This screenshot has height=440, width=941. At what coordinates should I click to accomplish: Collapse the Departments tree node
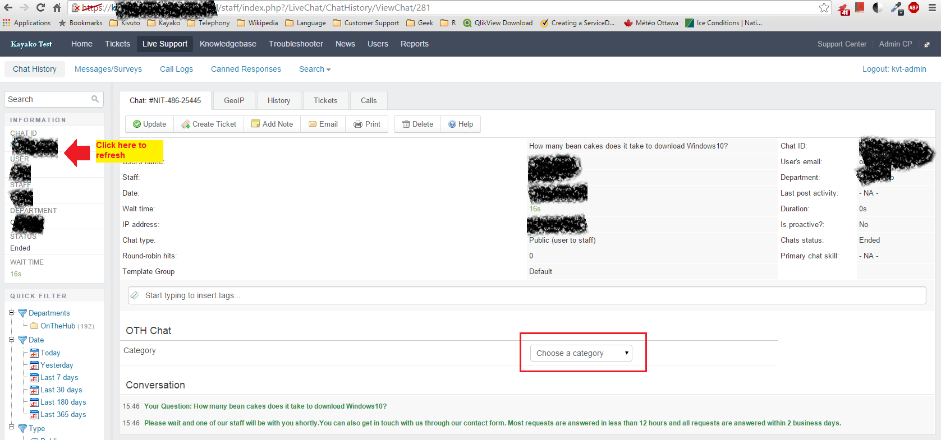[11, 312]
